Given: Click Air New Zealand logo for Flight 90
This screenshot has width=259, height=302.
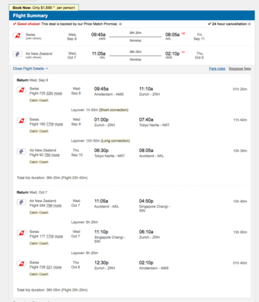Looking at the screenshot, I should click(21, 151).
